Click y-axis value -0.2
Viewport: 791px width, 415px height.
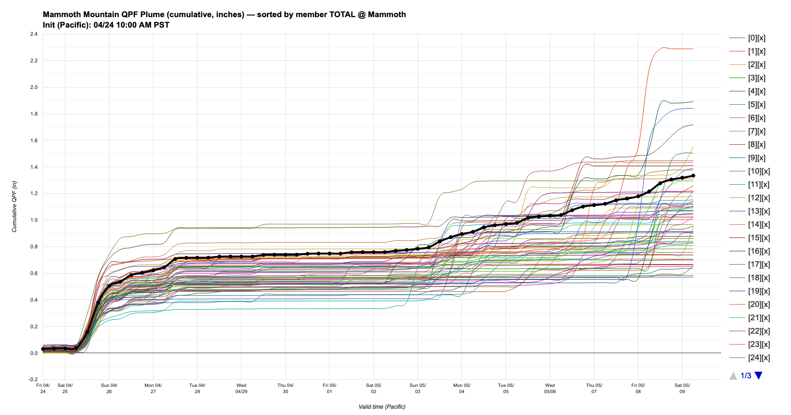pyautogui.click(x=33, y=380)
